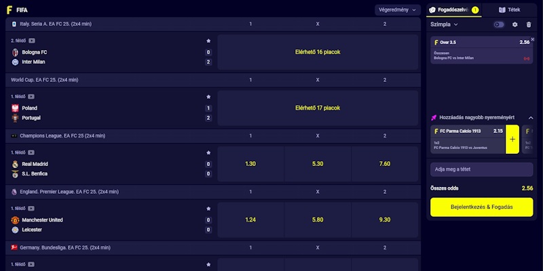Switch to the Fogadószelvény tab
This screenshot has height=271, width=543.
pos(453,10)
